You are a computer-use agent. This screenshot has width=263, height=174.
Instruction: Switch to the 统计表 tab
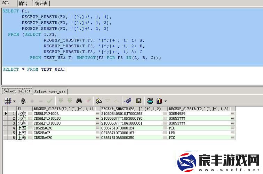[x=41, y=3]
